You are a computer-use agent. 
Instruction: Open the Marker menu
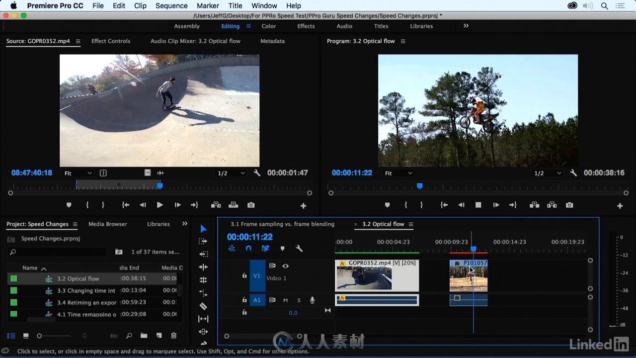(x=208, y=5)
